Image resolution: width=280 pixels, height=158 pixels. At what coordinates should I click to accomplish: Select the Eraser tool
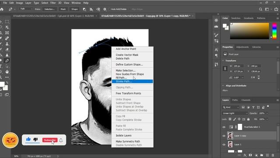coord(7,50)
